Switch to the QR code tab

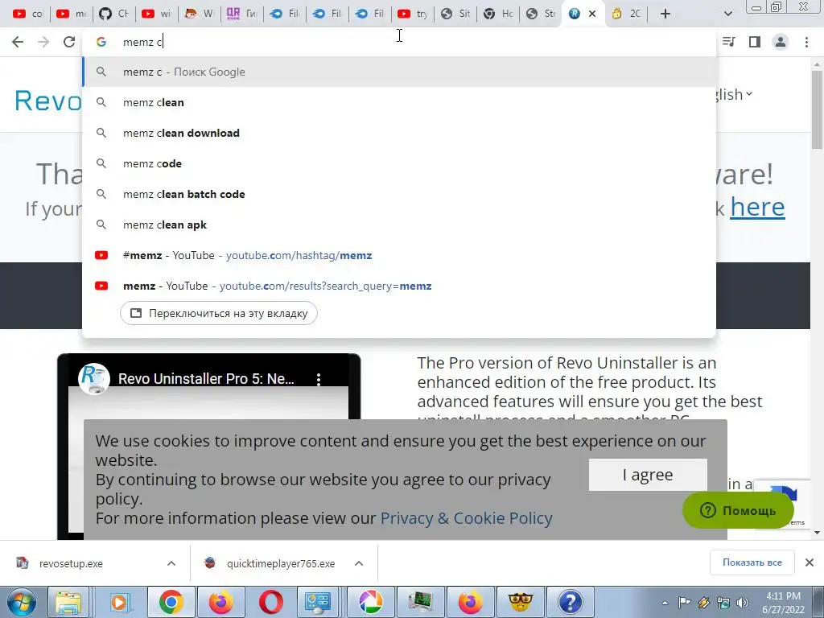coord(241,14)
